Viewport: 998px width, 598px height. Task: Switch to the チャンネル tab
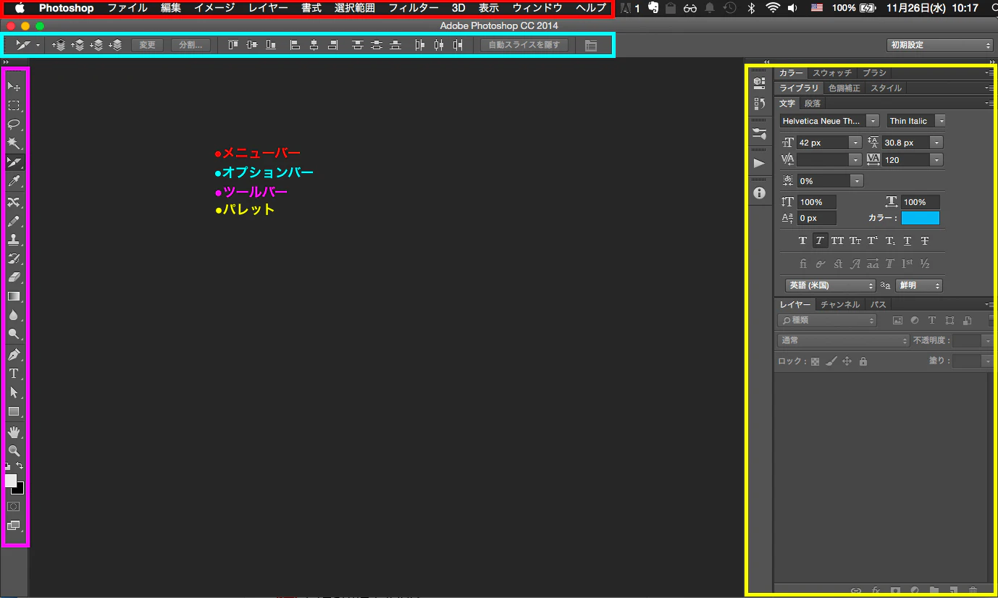840,305
